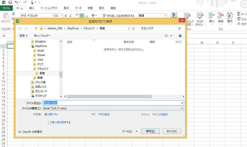Open the number format dropdown 標準

pyautogui.click(x=165, y=15)
